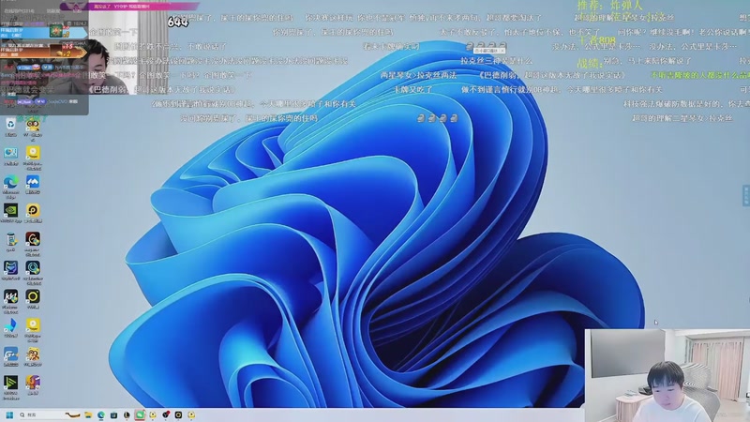Open the glass jar shaped desktop icon
This screenshot has height=422, width=750.
coord(10,239)
